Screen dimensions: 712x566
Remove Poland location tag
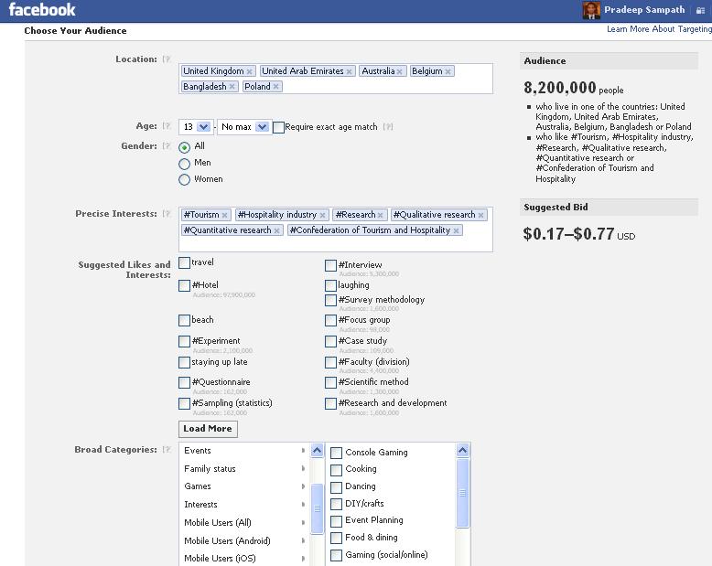click(276, 87)
